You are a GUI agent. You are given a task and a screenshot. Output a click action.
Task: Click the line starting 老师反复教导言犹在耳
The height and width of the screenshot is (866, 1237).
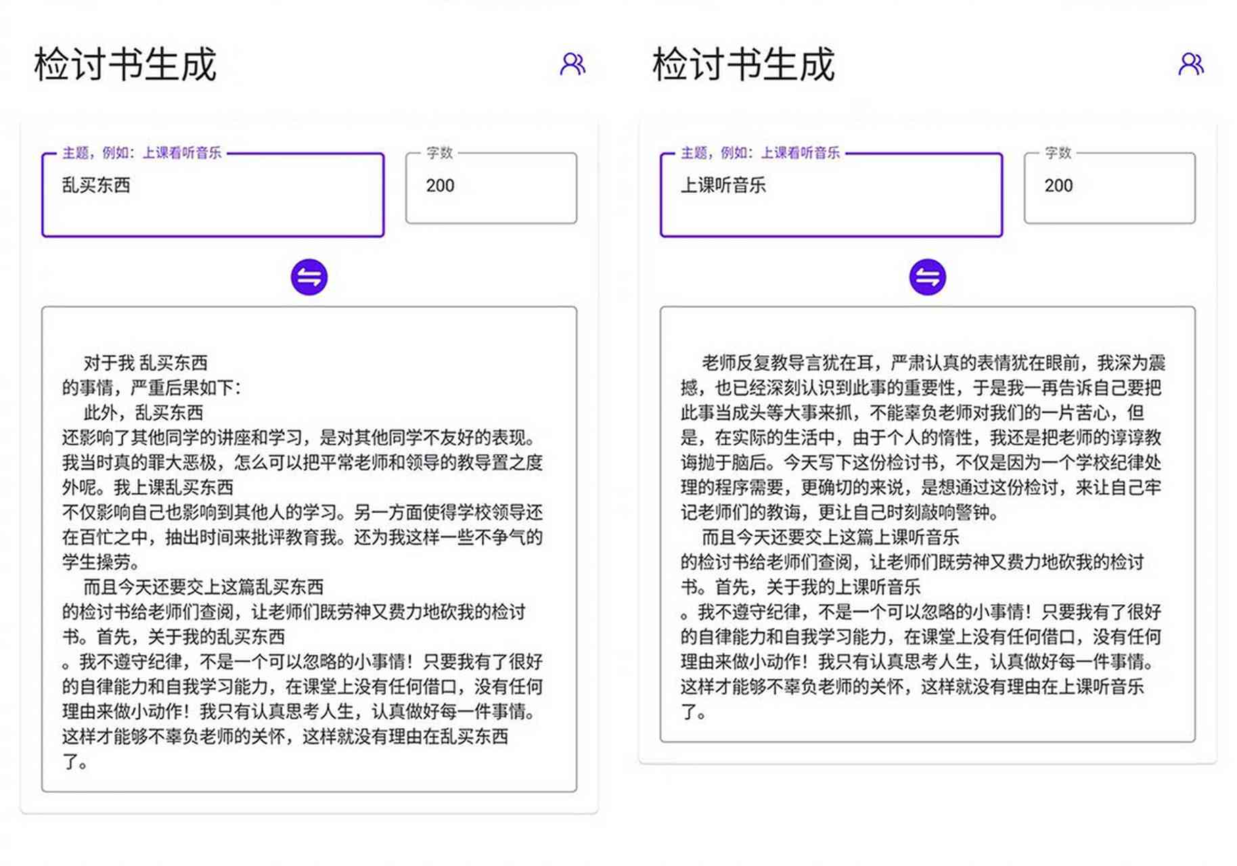(934, 363)
